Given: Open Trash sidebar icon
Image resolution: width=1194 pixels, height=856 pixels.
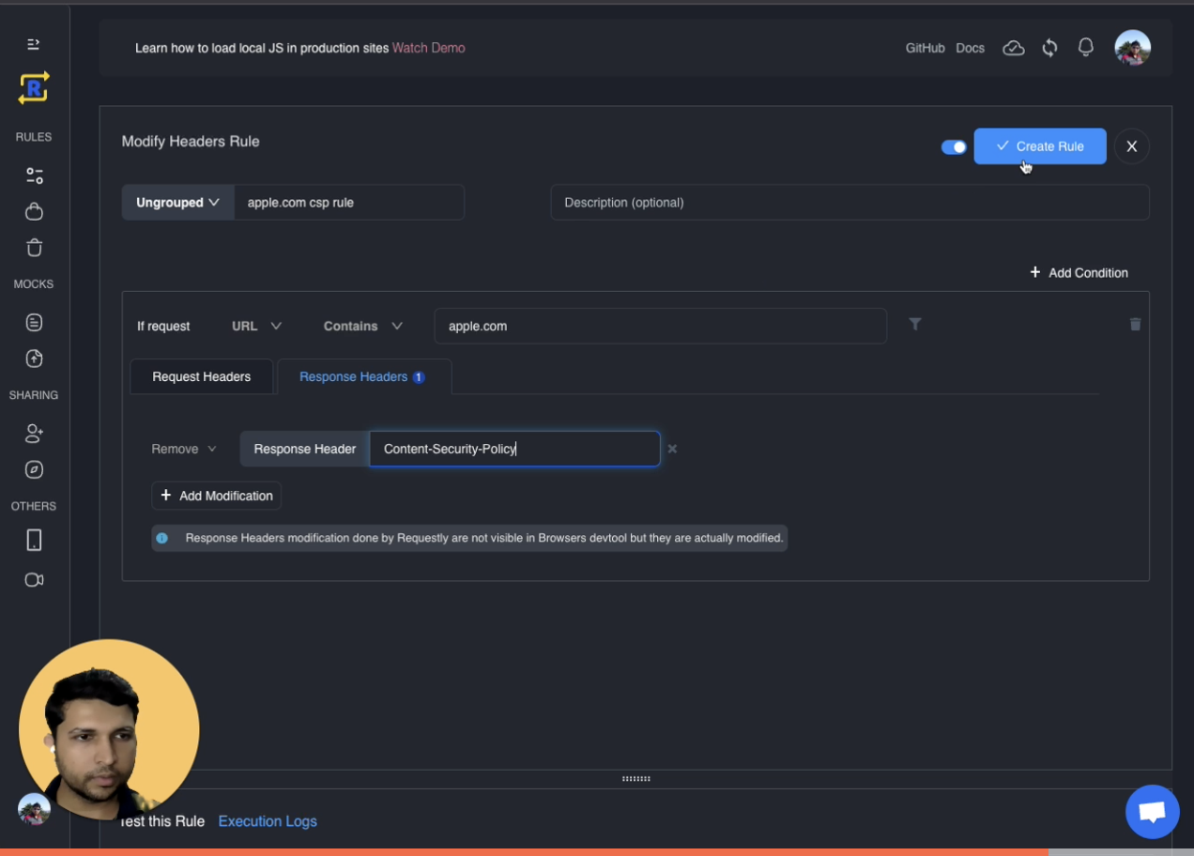Looking at the screenshot, I should 34,248.
